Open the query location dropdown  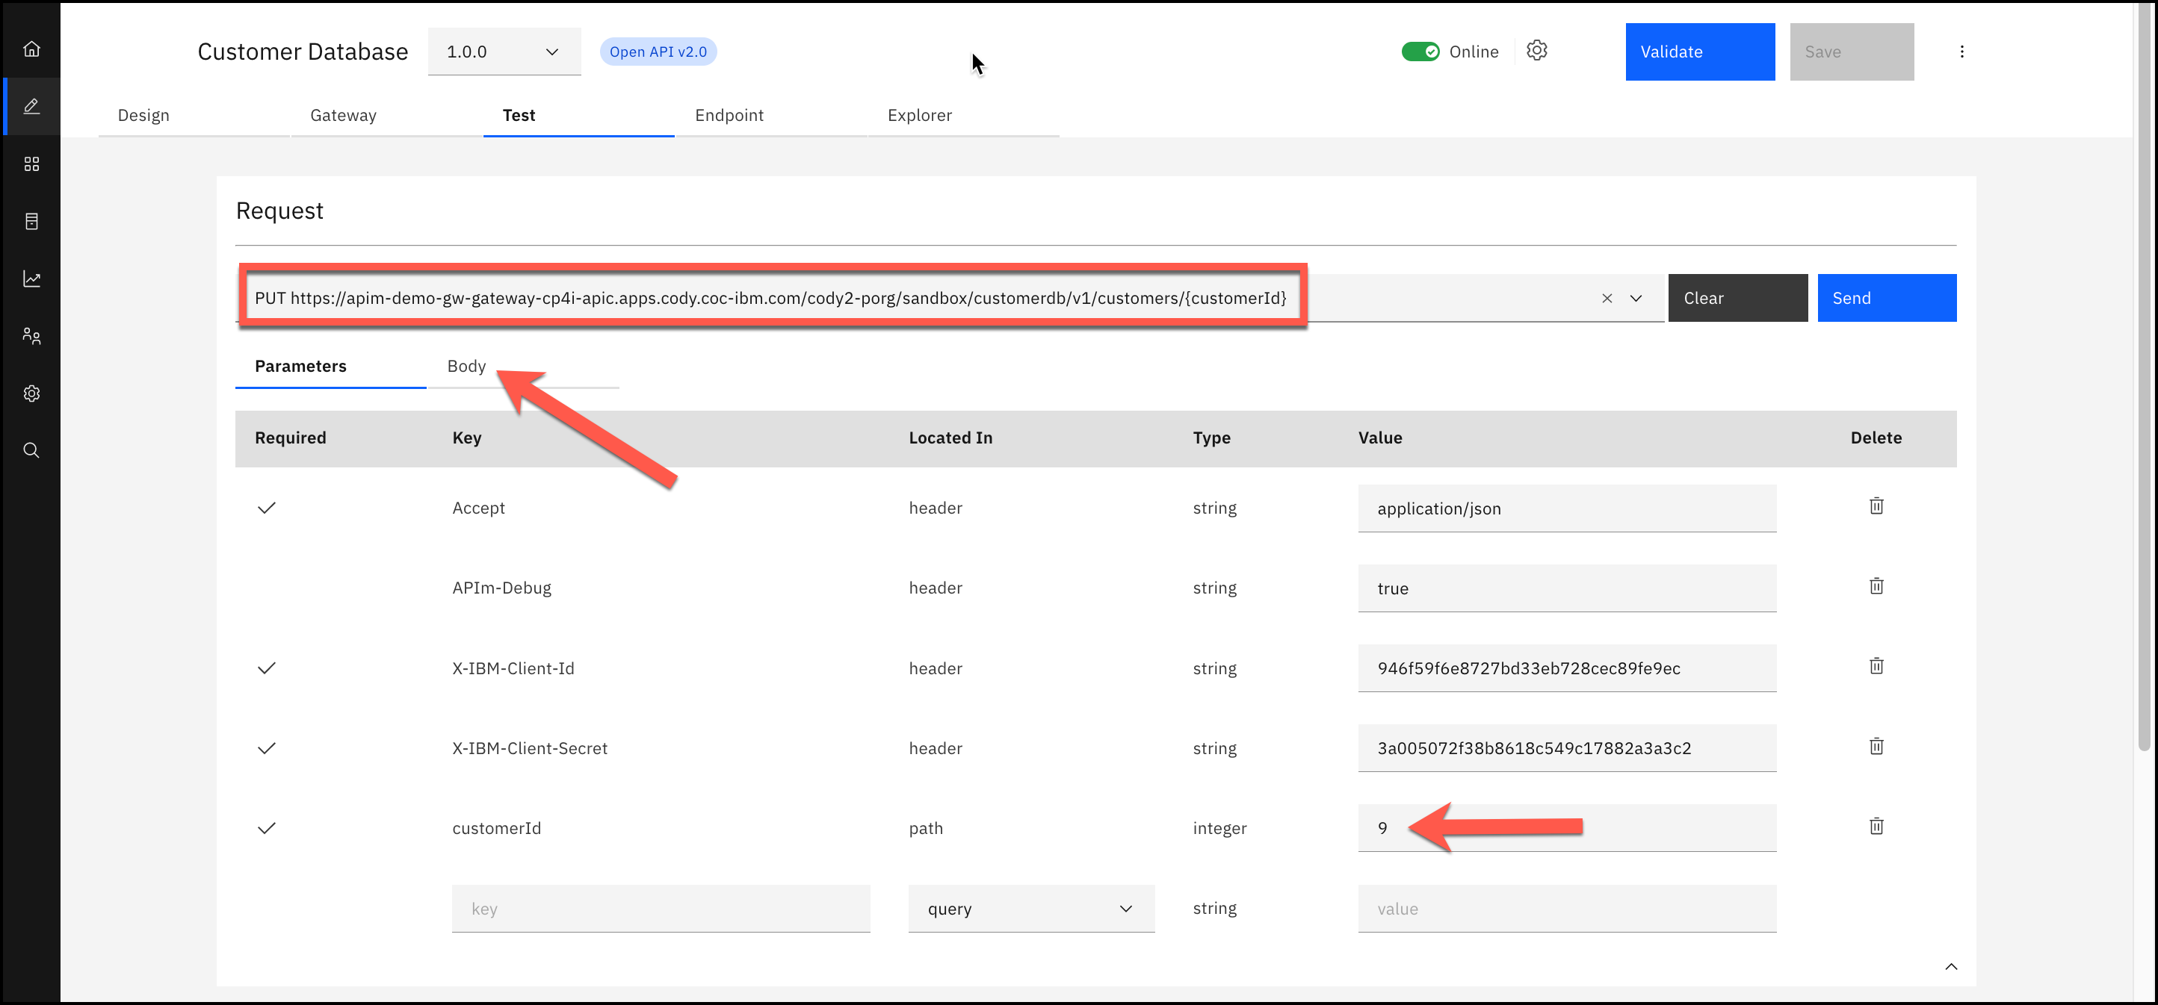(x=1030, y=909)
